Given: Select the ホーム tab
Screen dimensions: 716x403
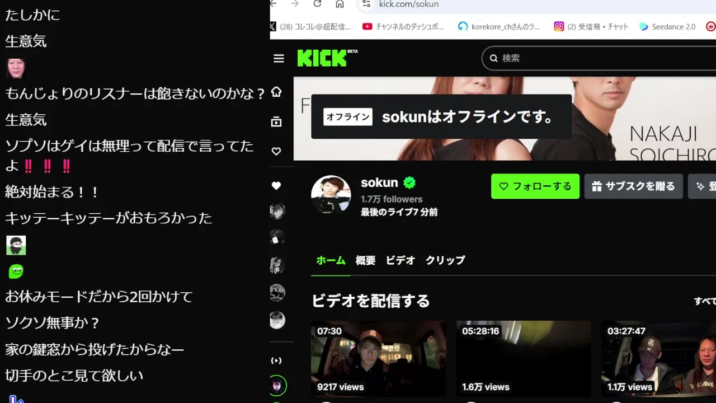Looking at the screenshot, I should pos(331,260).
